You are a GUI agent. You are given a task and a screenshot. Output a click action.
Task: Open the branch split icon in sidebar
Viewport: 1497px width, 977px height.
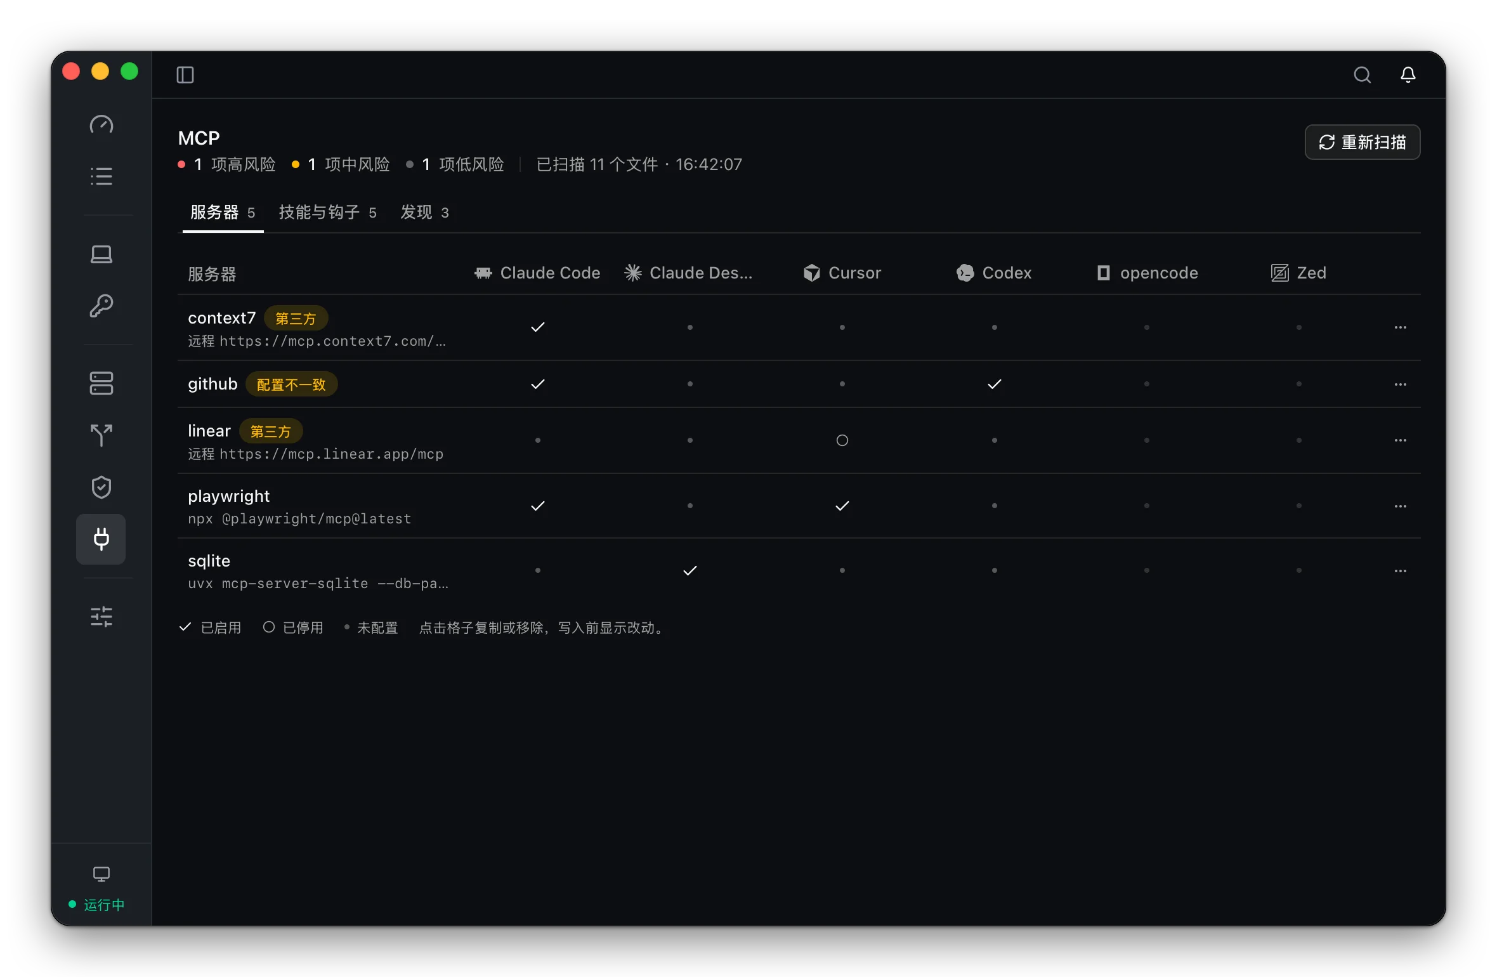(x=101, y=435)
